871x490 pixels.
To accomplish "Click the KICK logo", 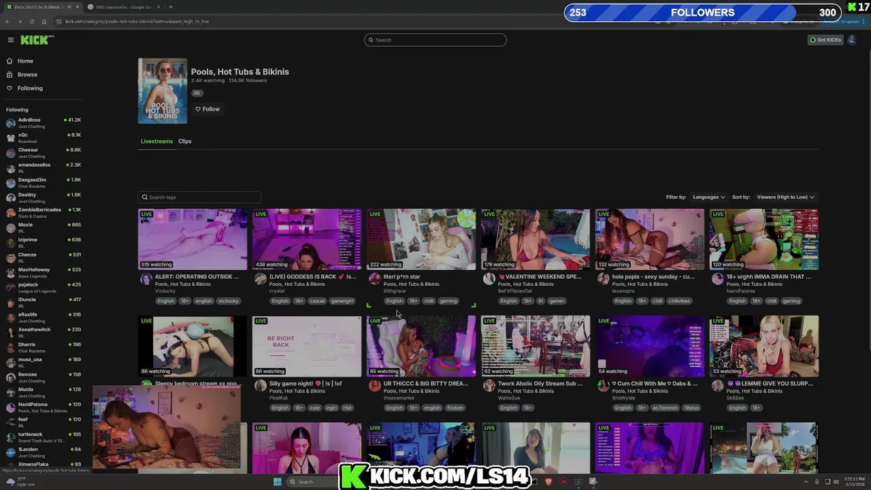I will point(35,39).
